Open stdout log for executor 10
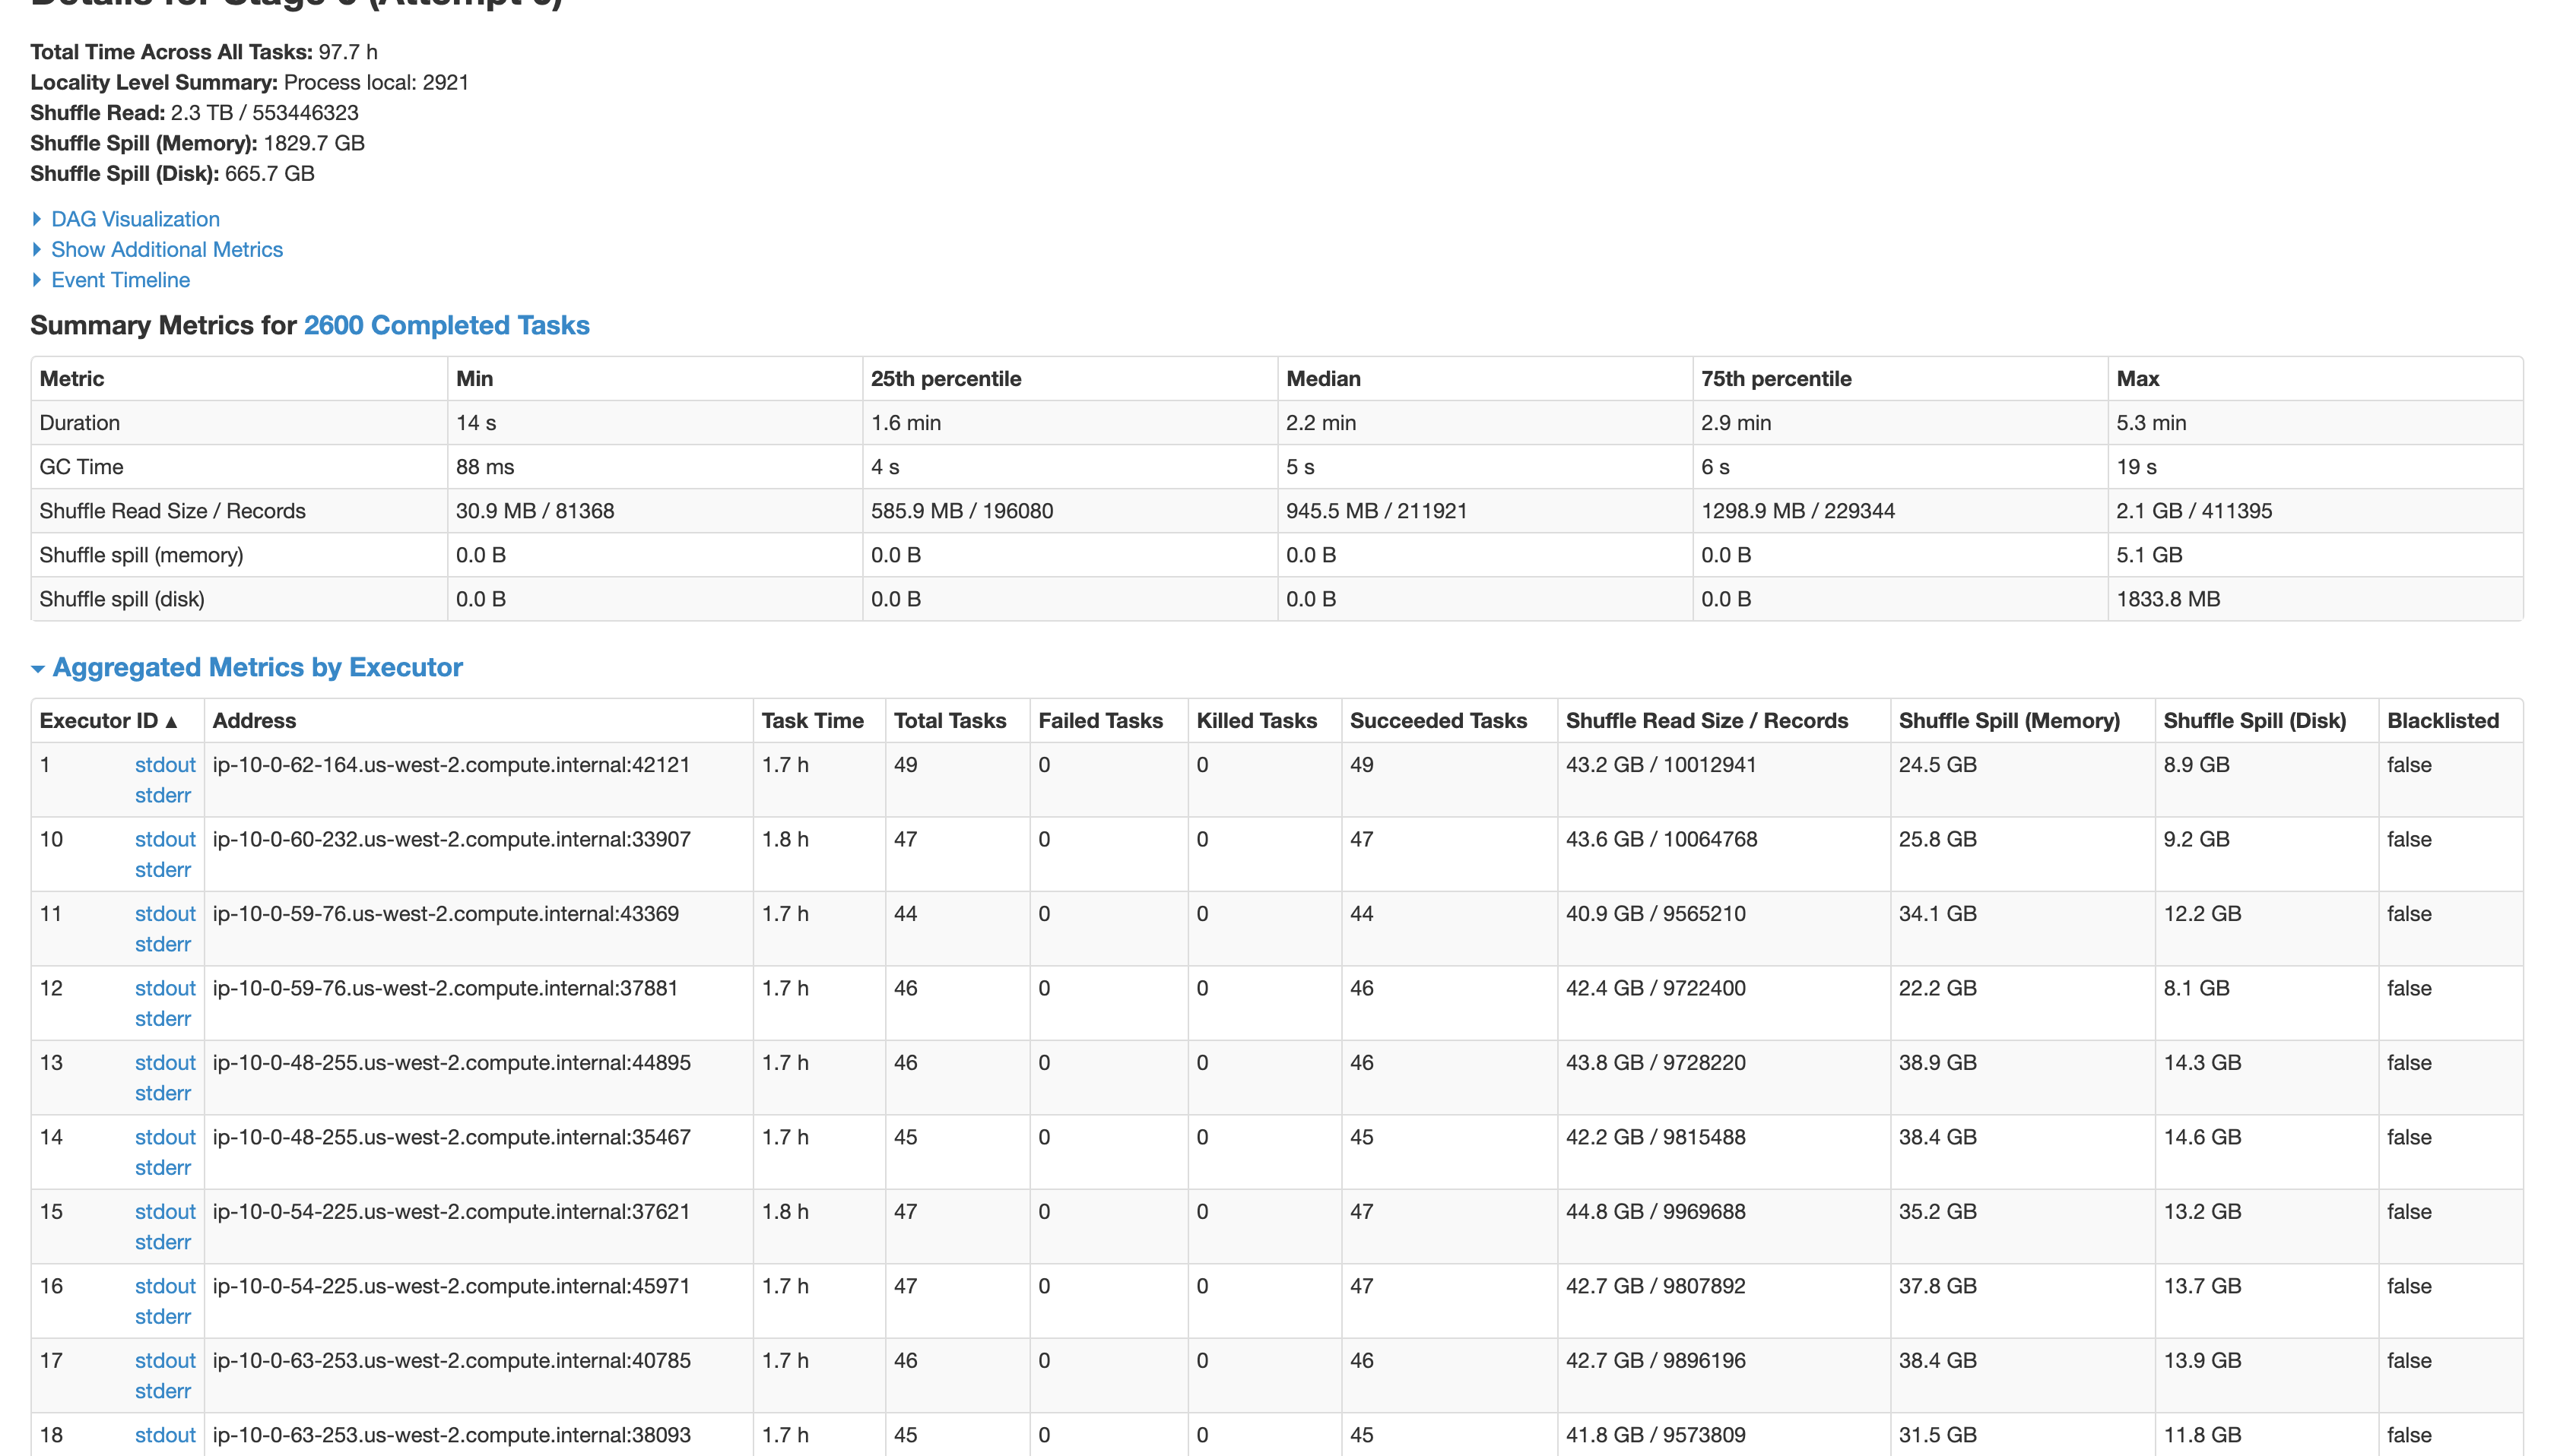 click(165, 839)
